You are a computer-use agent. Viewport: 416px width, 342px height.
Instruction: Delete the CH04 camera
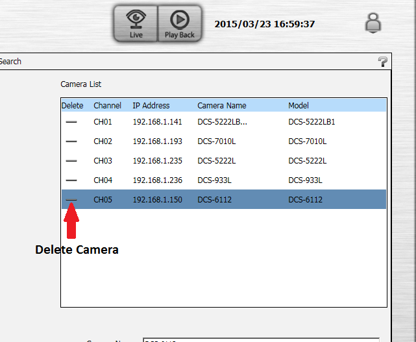71,180
